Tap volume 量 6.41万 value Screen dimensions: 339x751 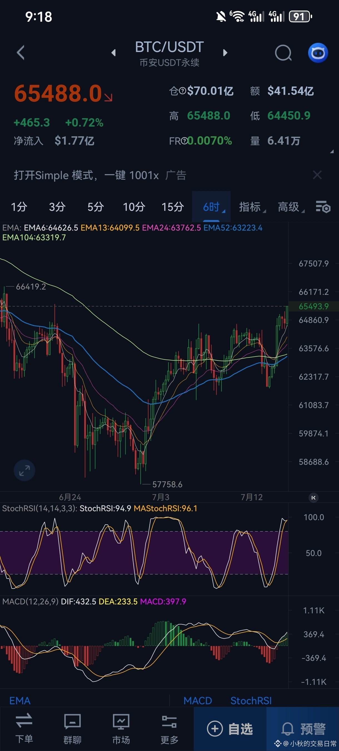click(x=284, y=141)
